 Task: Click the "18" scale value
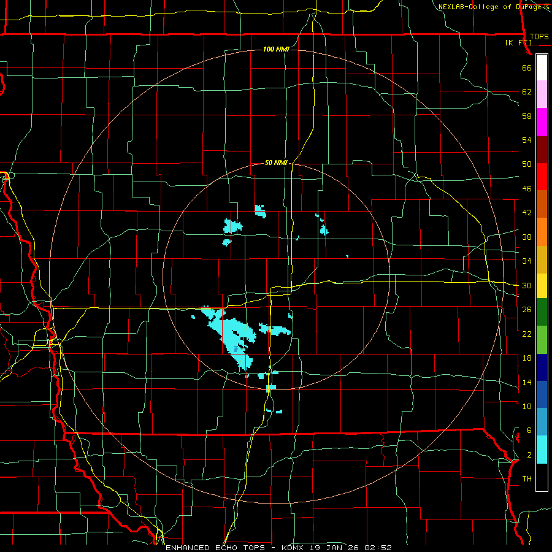click(x=527, y=358)
